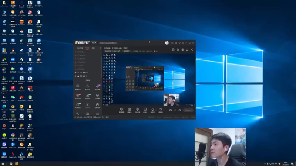The height and width of the screenshot is (166, 296).
Task: Open the Windows Start button
Action: 3,164
